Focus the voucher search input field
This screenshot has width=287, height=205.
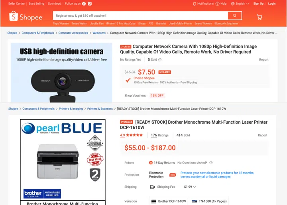pos(140,16)
